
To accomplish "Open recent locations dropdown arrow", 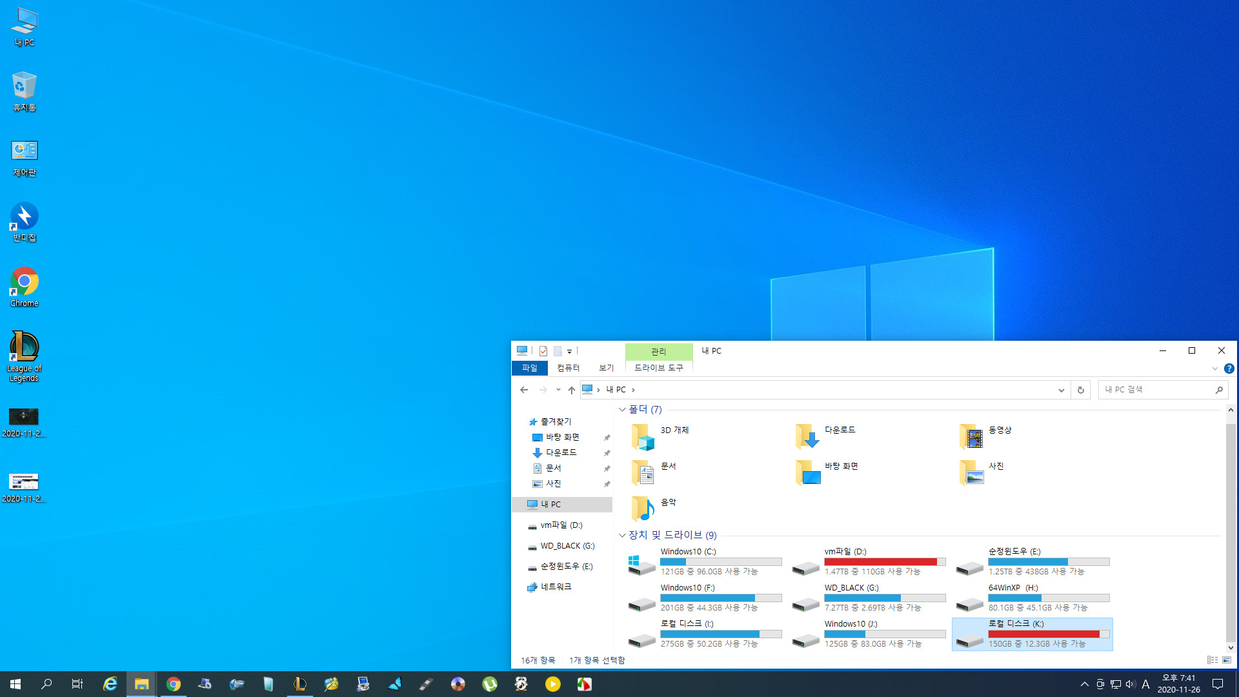I will pos(558,390).
